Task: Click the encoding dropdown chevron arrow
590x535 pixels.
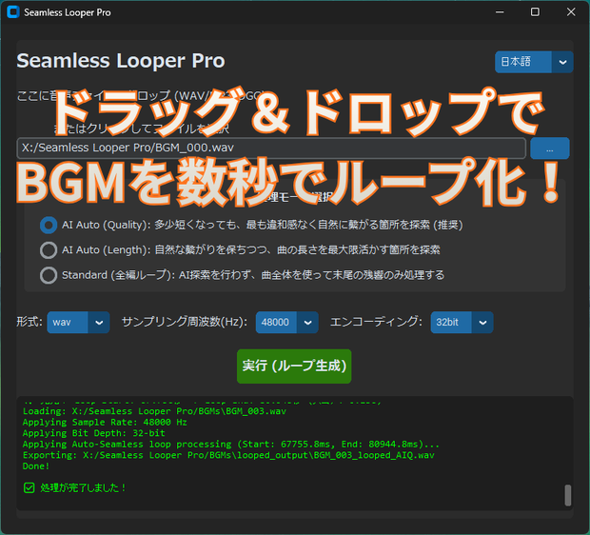Action: (x=482, y=323)
